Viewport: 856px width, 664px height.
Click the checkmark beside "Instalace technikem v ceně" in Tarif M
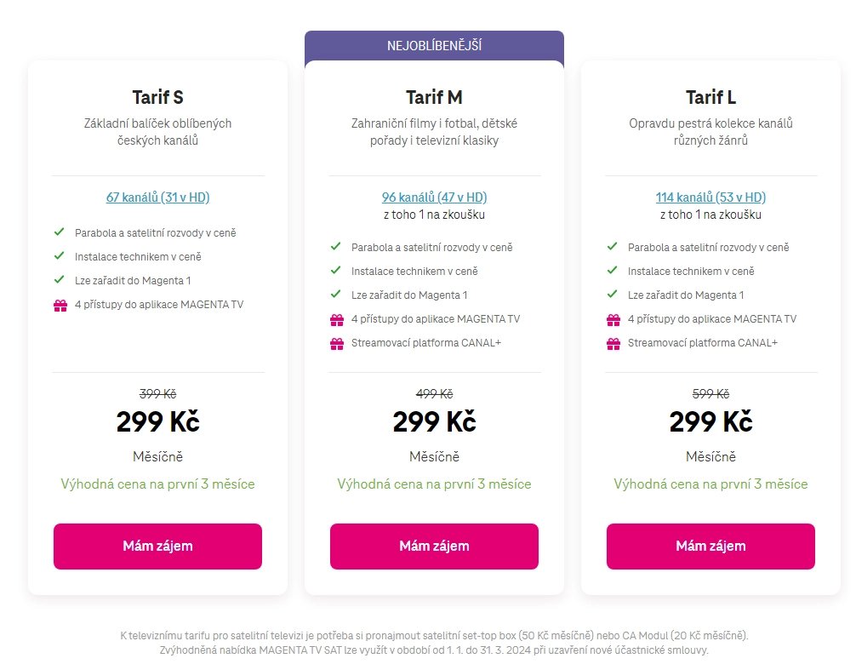click(334, 271)
